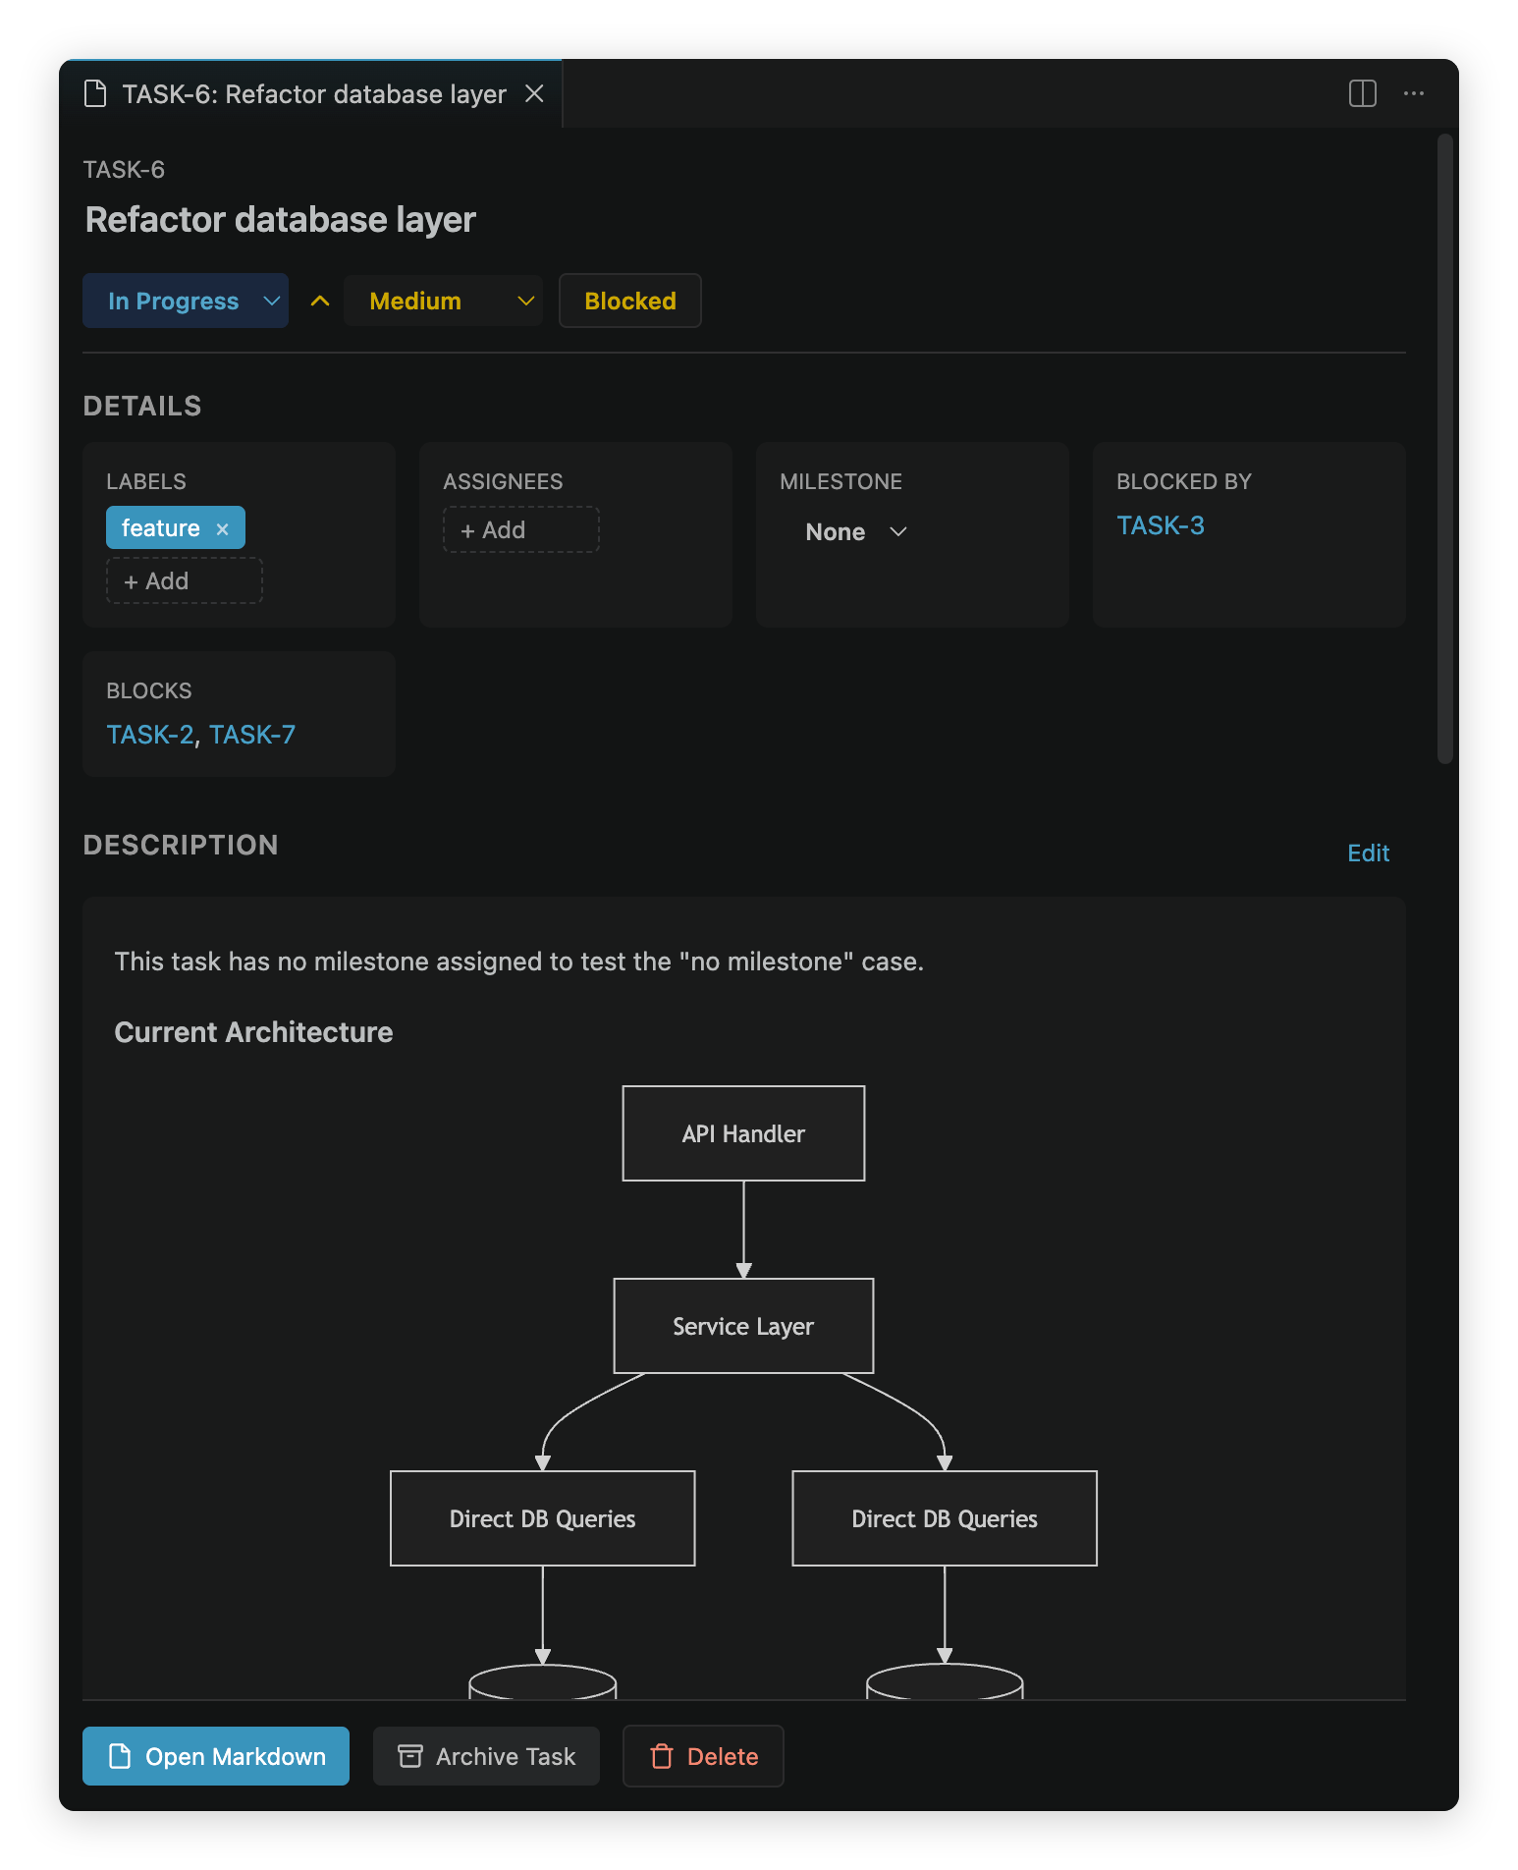
Task: Click the no milestone description sentence
Action: coord(518,962)
